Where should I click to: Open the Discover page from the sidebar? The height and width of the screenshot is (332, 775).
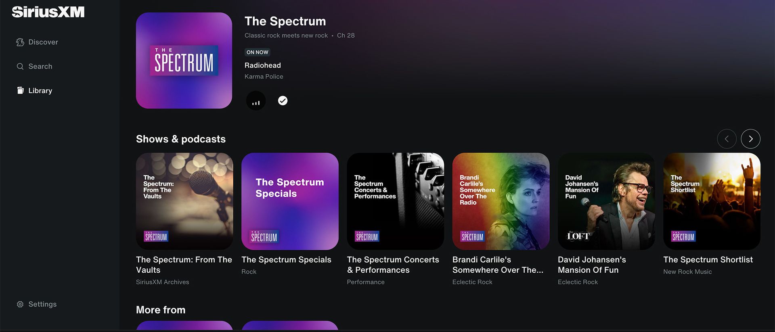coord(43,42)
